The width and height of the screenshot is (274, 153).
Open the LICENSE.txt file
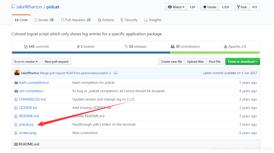pos(28,108)
